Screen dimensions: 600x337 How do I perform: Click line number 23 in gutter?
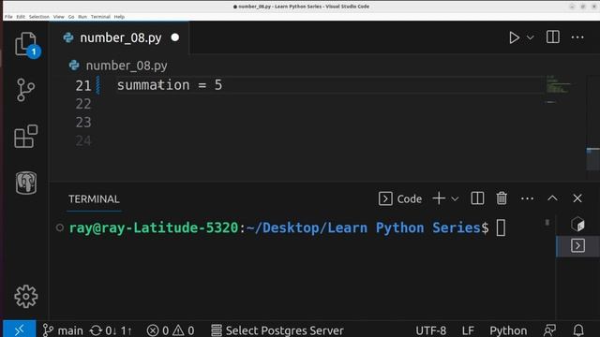click(83, 123)
